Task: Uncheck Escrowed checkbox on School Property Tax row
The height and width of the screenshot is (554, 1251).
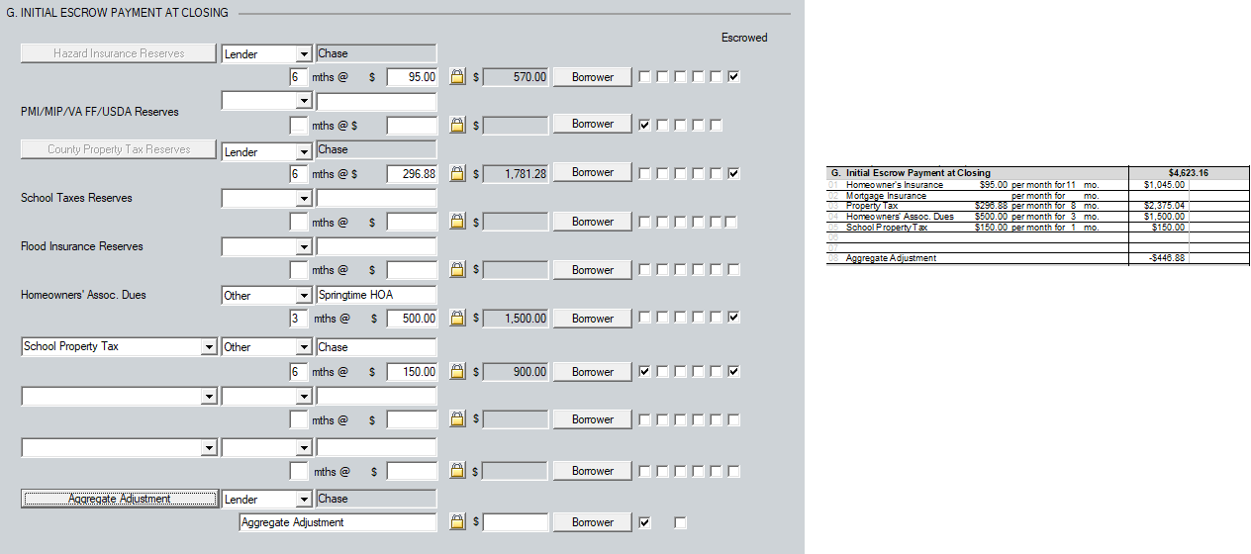Action: (733, 372)
